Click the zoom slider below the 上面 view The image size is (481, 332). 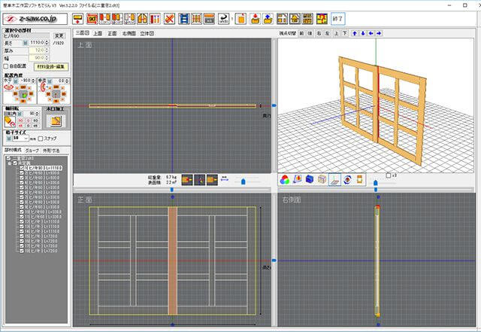click(x=242, y=180)
